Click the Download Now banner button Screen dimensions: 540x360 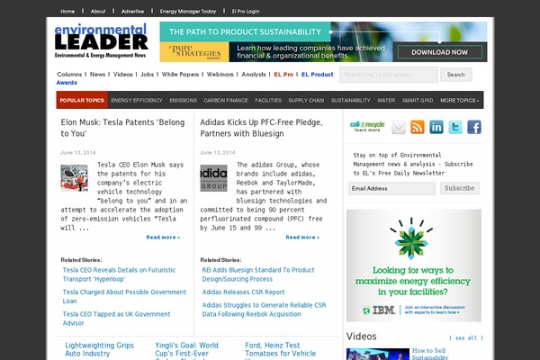click(x=440, y=52)
